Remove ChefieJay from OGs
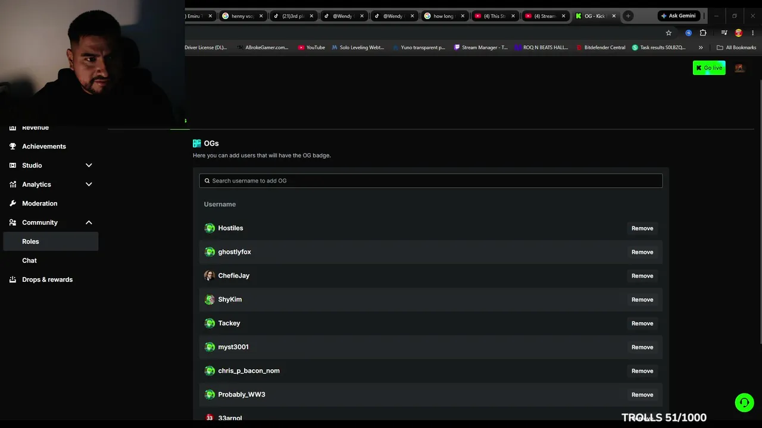This screenshot has height=428, width=762. click(x=642, y=276)
